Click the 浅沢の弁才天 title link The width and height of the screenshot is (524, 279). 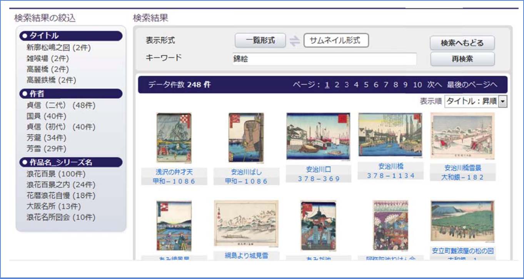pyautogui.click(x=174, y=172)
